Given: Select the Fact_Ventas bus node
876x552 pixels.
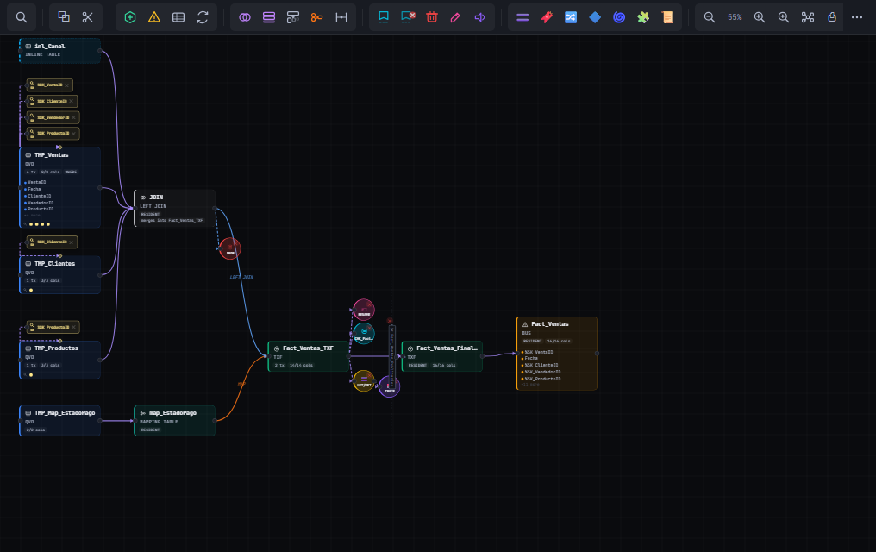Looking at the screenshot, I should 557,354.
